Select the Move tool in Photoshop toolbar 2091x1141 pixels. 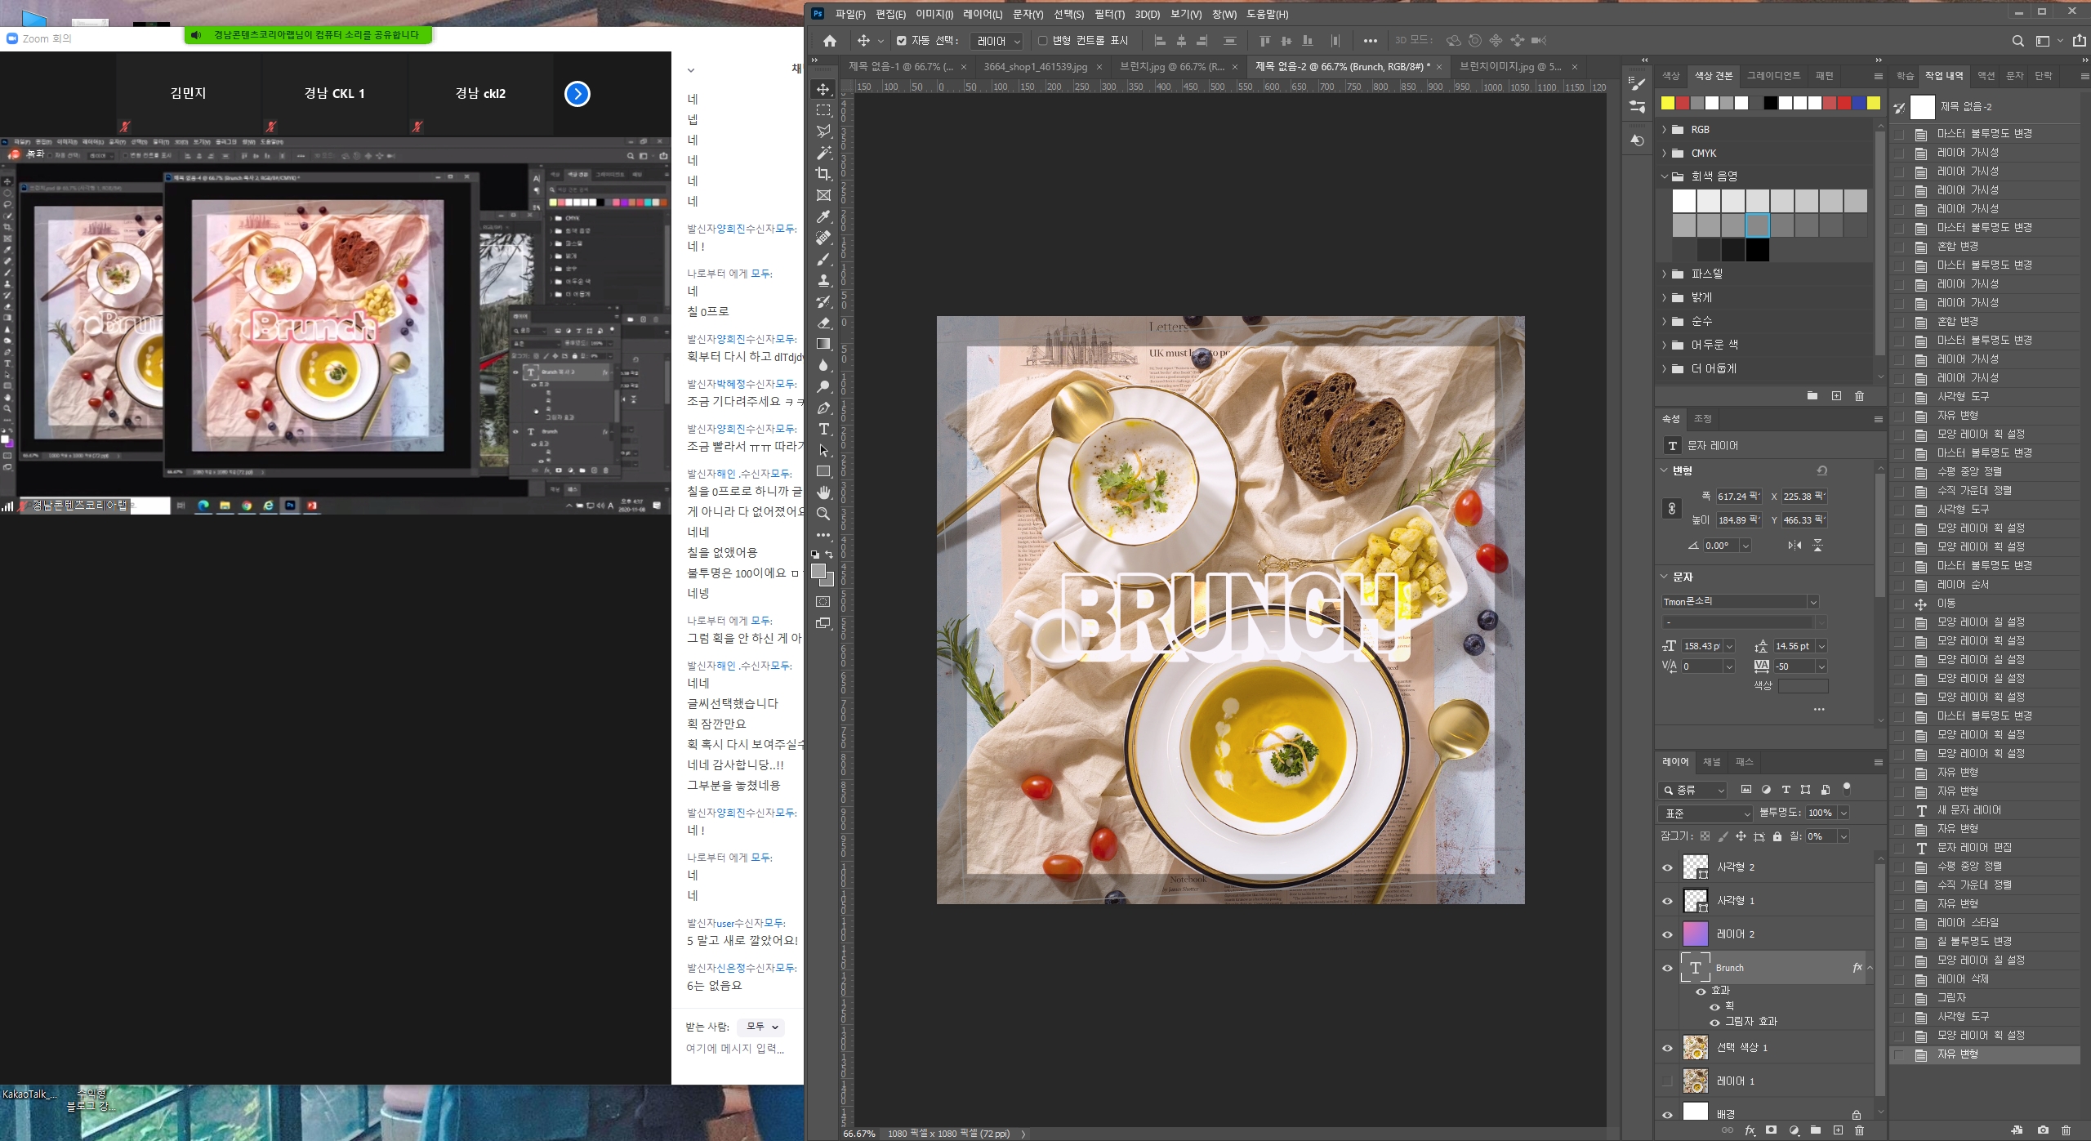(823, 89)
